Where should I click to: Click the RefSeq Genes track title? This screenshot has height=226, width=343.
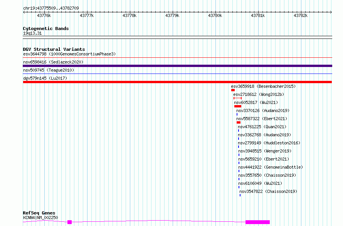39,213
